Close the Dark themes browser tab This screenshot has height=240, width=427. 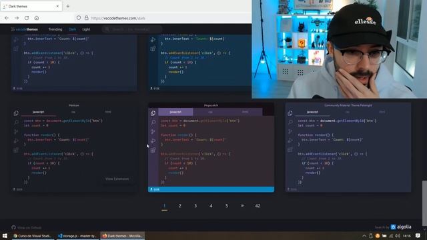(57, 6)
